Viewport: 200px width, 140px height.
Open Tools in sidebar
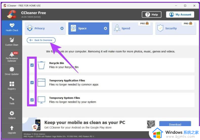(12, 101)
